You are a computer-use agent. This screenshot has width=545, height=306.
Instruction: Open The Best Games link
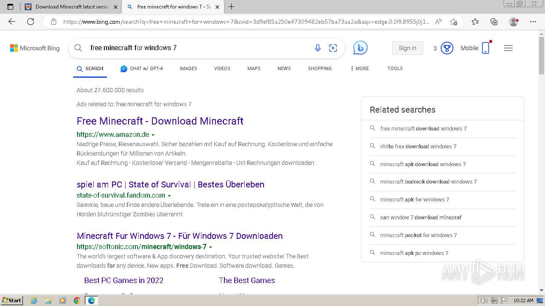pyautogui.click(x=247, y=280)
